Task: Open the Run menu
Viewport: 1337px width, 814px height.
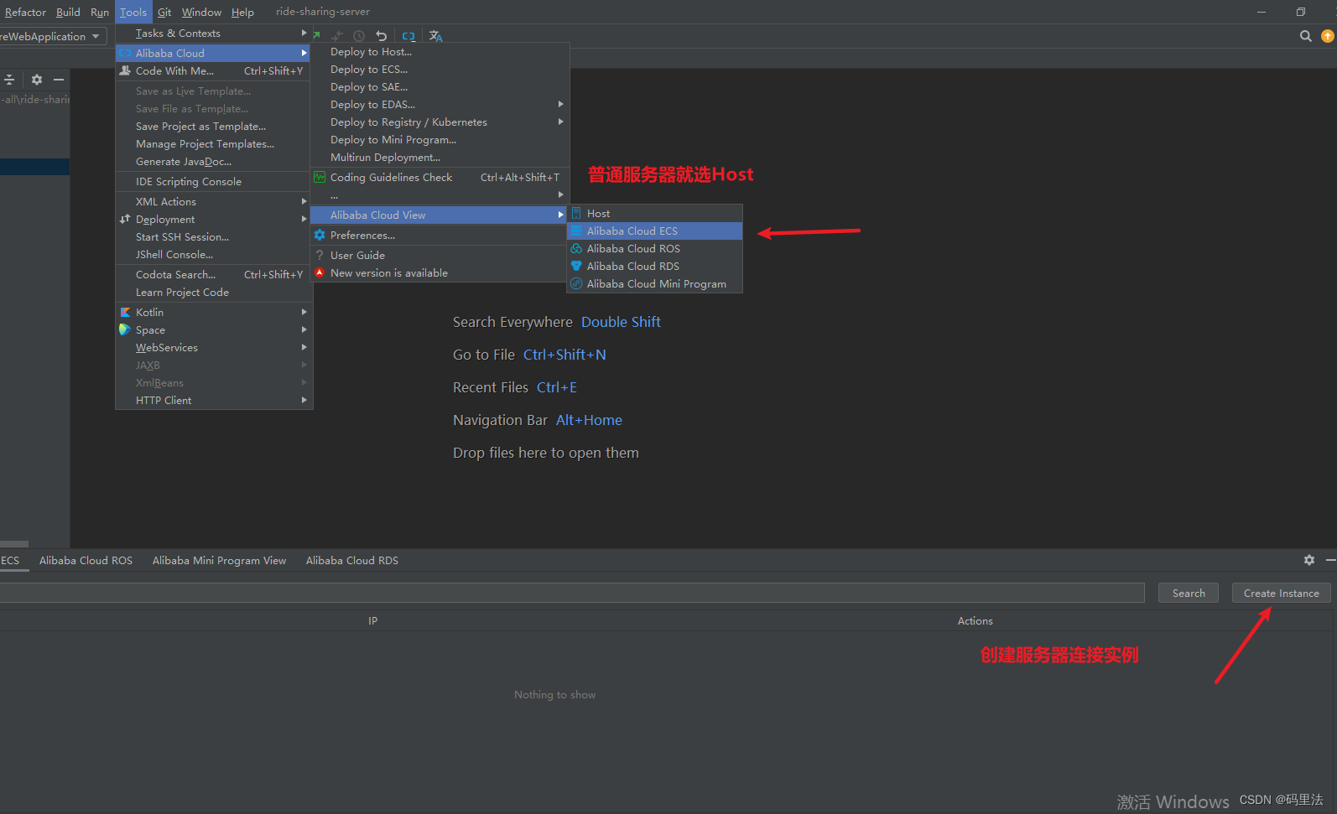Action: (100, 13)
